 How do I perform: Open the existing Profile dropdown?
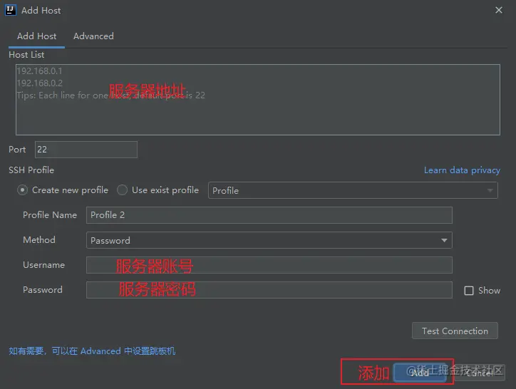click(353, 190)
